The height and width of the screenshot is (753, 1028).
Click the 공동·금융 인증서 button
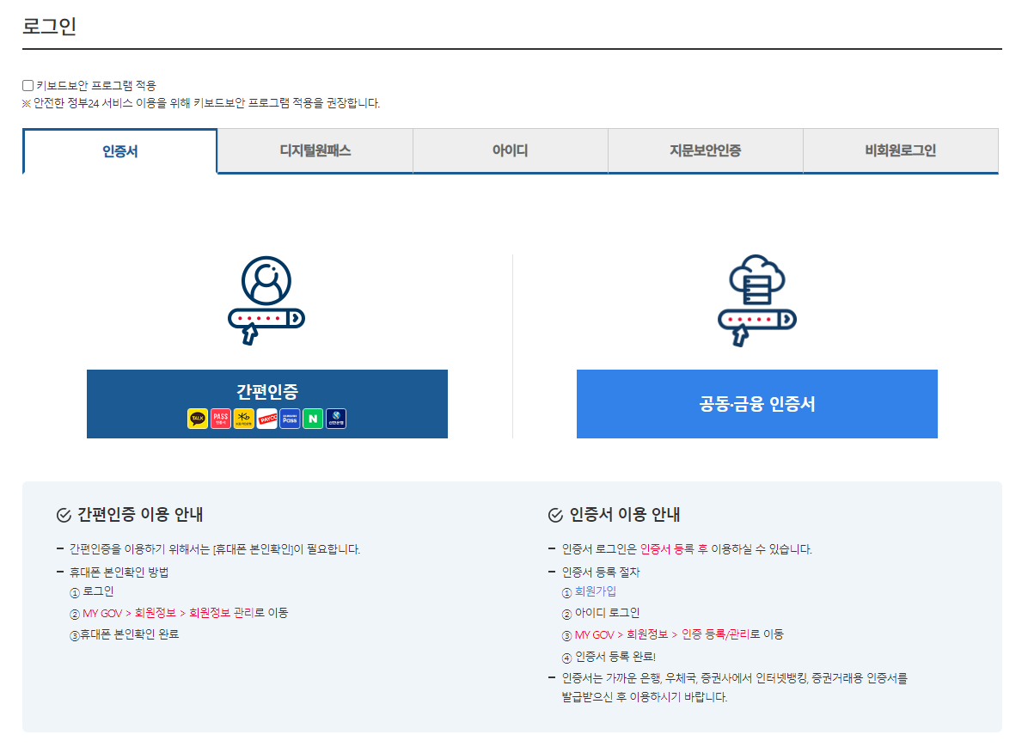(756, 403)
